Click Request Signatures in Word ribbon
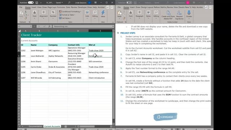Viewport: 231px width, 130px height. click(179, 15)
